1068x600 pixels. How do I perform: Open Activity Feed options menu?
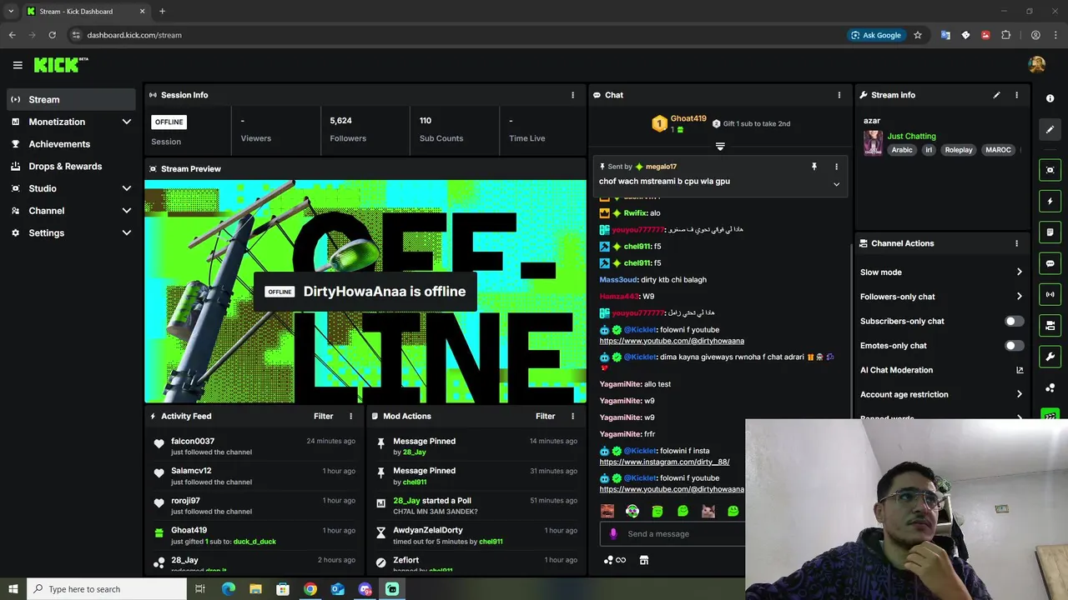(x=350, y=416)
